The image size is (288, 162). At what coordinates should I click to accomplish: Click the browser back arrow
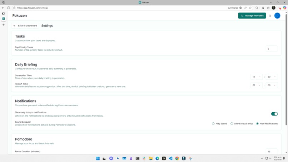[x=3, y=8]
